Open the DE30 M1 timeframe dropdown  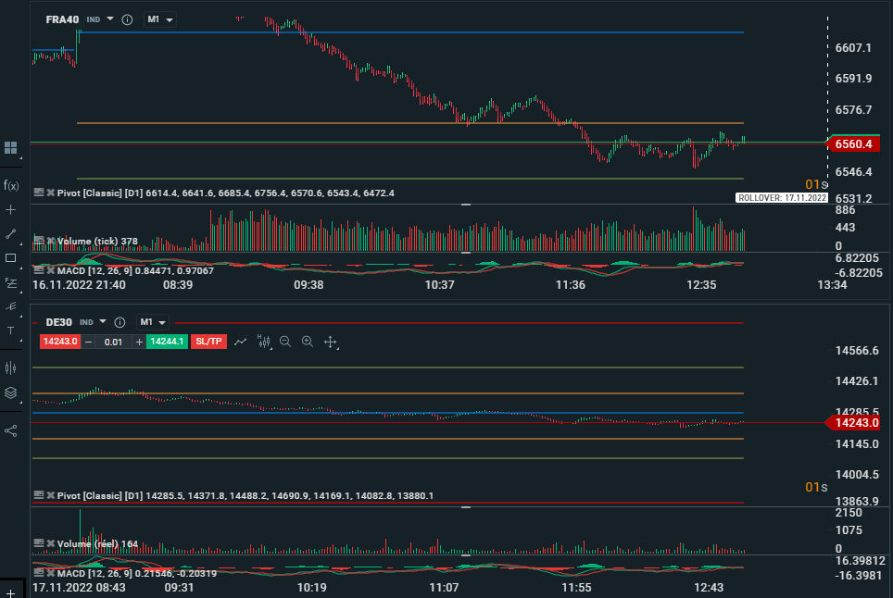click(152, 322)
